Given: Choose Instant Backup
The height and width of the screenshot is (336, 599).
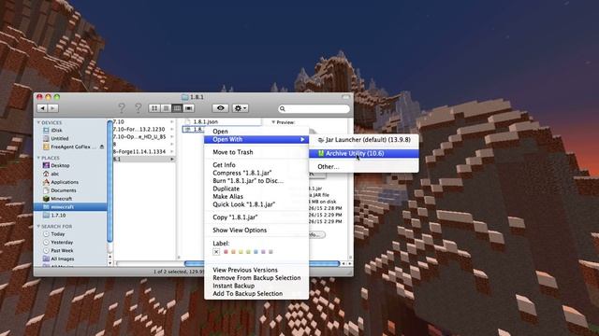Looking at the screenshot, I should coord(256,286).
